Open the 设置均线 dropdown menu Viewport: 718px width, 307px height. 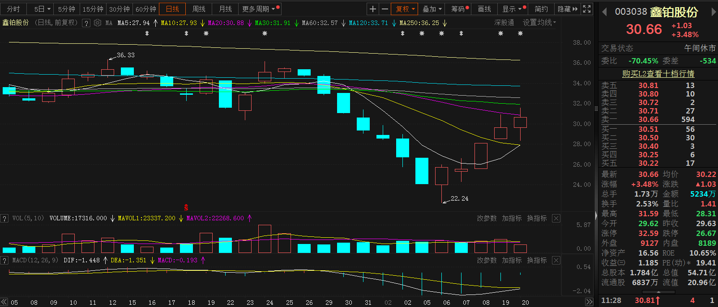point(539,22)
